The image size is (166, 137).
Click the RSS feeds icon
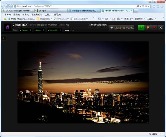pos(107,19)
